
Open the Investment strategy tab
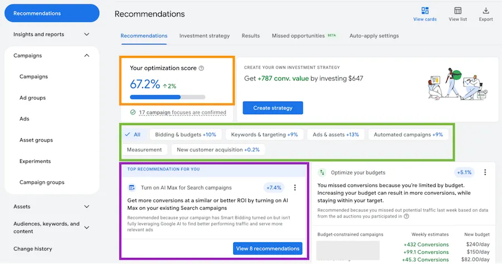click(204, 36)
